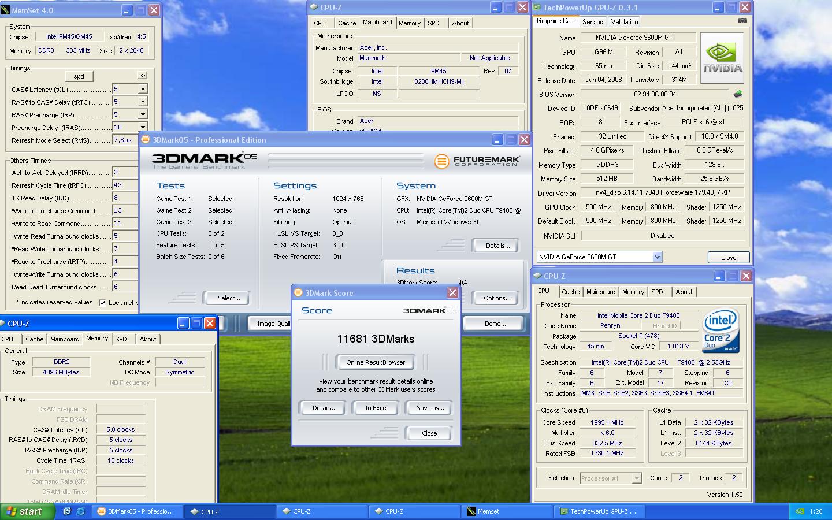
Task: Click the Image Quality button in 3DMark05
Action: pyautogui.click(x=270, y=324)
